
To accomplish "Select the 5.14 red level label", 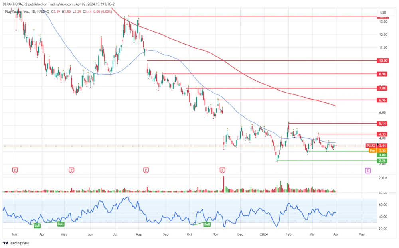I will [x=383, y=124].
